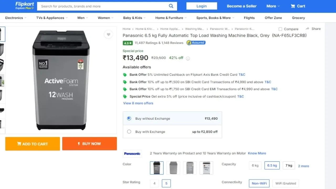
Task: Expand the TVs & Appliances menu
Action: tap(52, 18)
